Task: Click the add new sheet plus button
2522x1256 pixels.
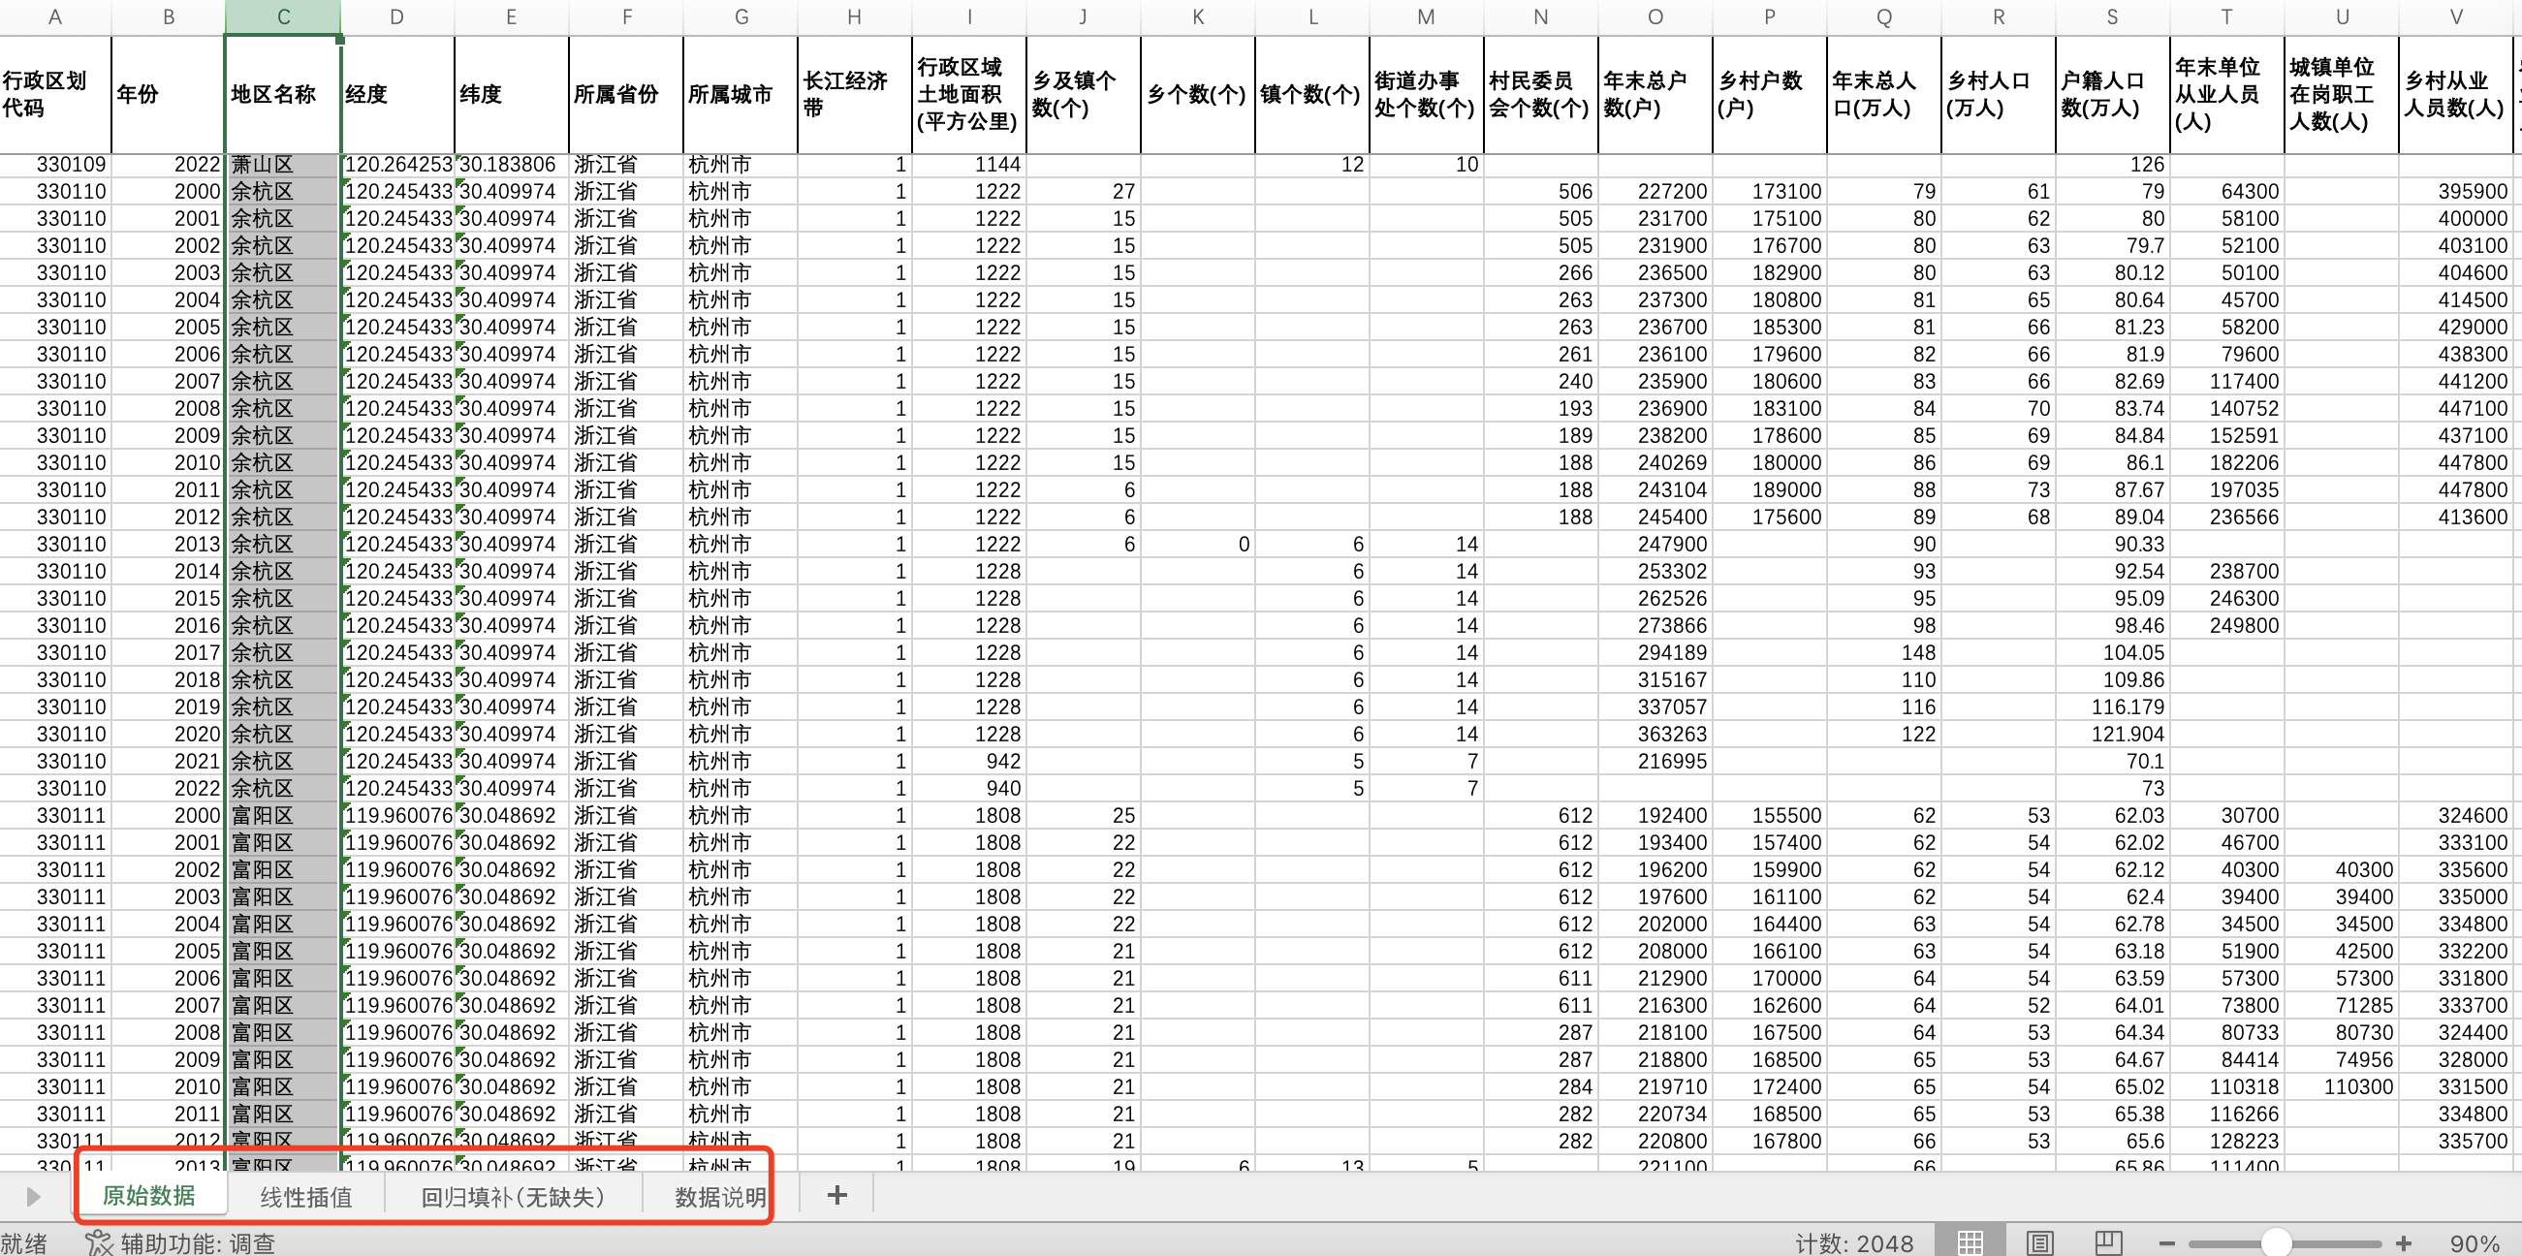Action: [x=836, y=1194]
